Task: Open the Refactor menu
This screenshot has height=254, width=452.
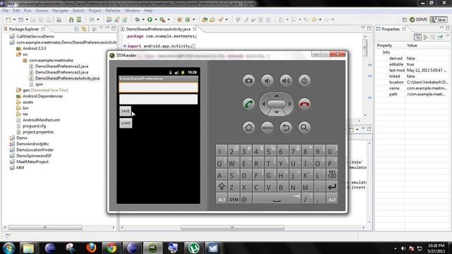Action: coord(113,11)
